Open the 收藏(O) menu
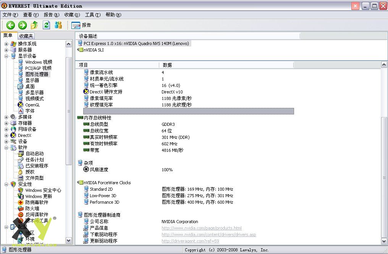Screen dimensions: 388x254 [x=72, y=15]
